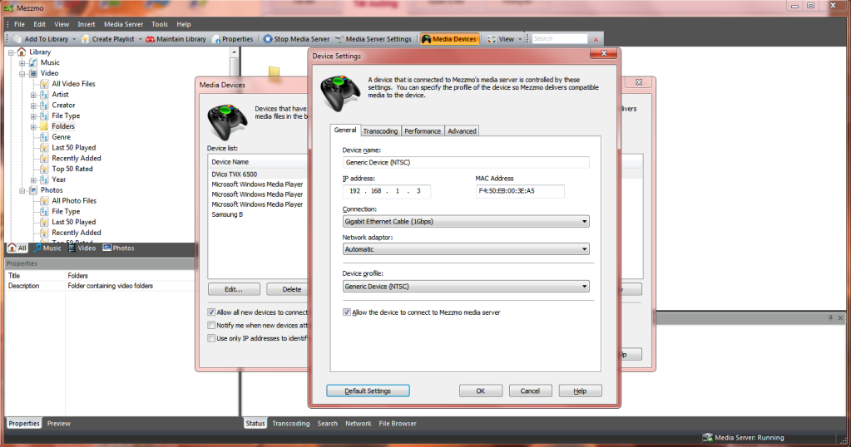Click the Media Server Running status icon
This screenshot has height=447, width=851.
click(707, 437)
